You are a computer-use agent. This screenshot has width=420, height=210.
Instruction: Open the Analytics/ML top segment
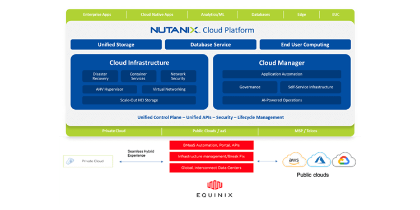(x=212, y=15)
